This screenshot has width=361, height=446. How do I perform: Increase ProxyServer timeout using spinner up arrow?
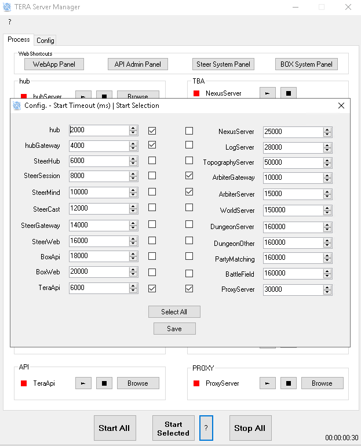tap(327, 288)
